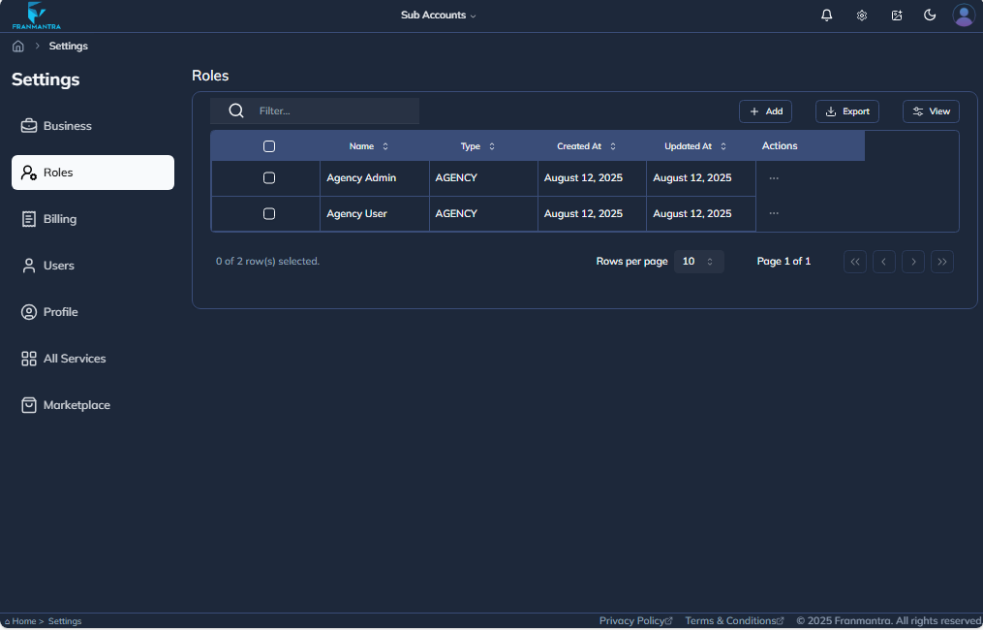Select the checkbox for Agency Admin row
The height and width of the screenshot is (630, 983).
[268, 177]
